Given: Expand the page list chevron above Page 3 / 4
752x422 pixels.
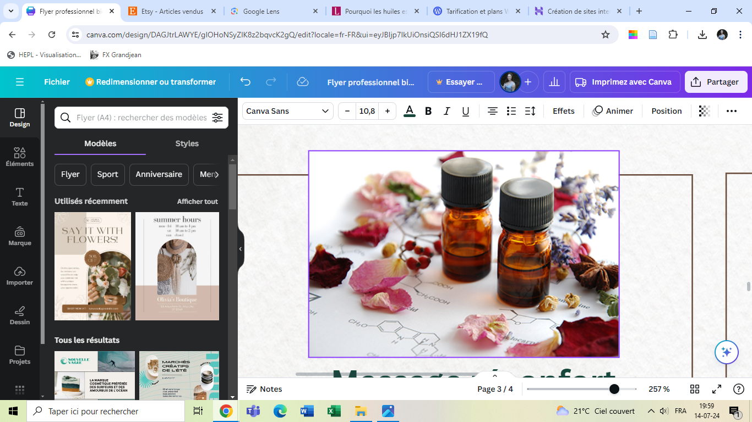Looking at the screenshot, I should (x=494, y=376).
